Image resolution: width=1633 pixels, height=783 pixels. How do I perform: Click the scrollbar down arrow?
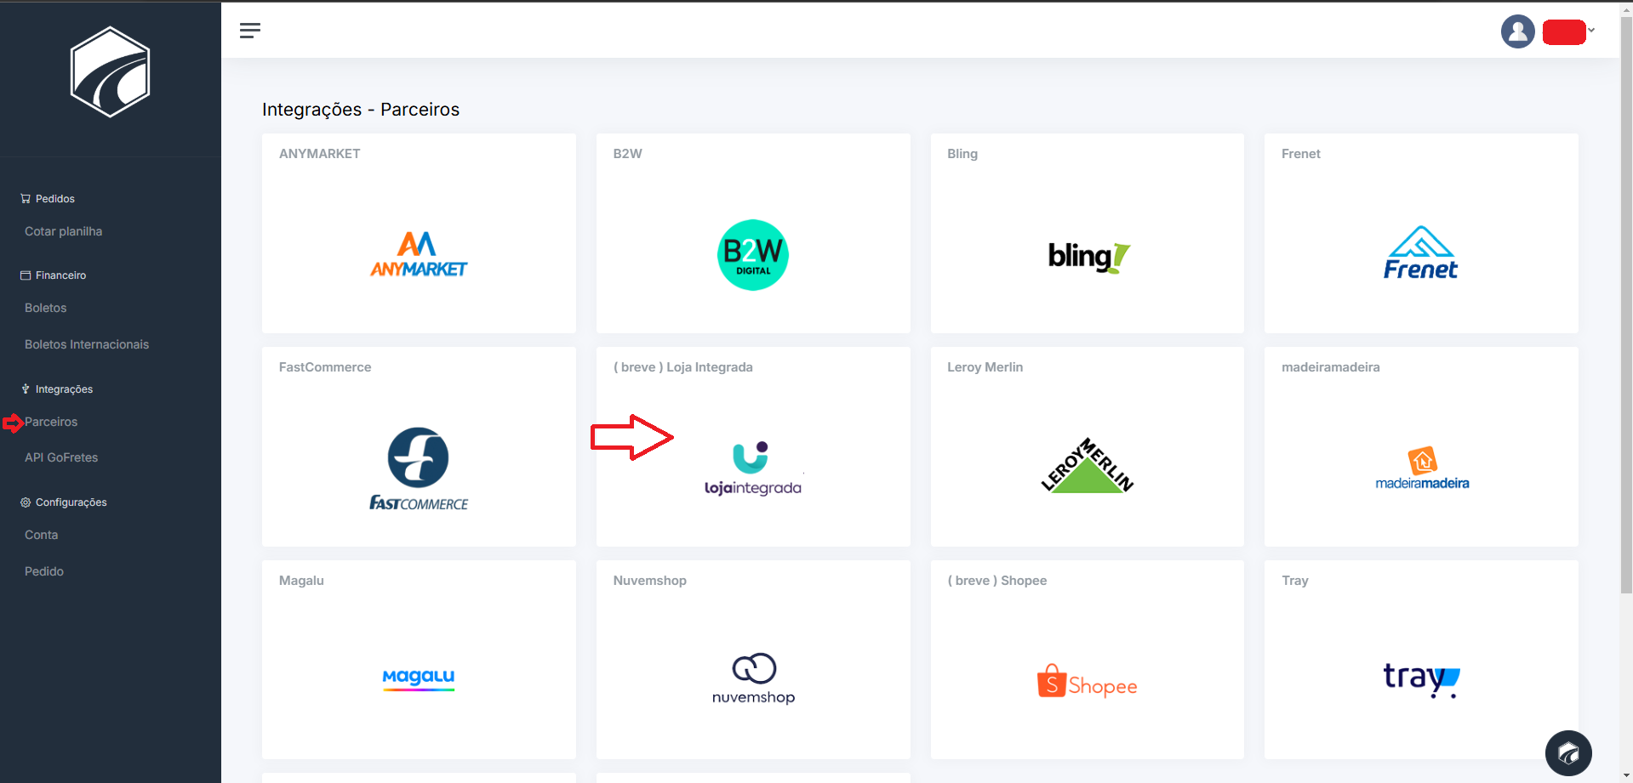[x=1626, y=776]
